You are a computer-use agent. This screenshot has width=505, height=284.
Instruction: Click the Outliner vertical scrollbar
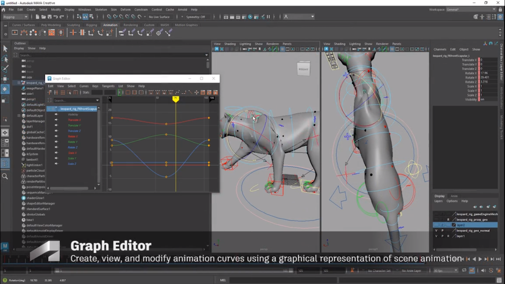pyautogui.click(x=208, y=65)
